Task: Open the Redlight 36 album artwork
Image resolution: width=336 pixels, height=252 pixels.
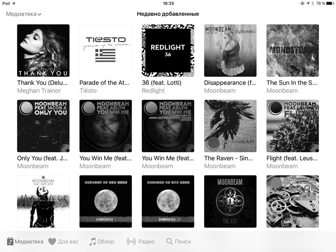Action: (168, 50)
